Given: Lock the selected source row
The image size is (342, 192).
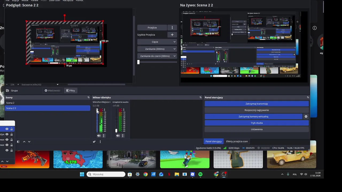Looking at the screenshot, I should (x=11, y=129).
